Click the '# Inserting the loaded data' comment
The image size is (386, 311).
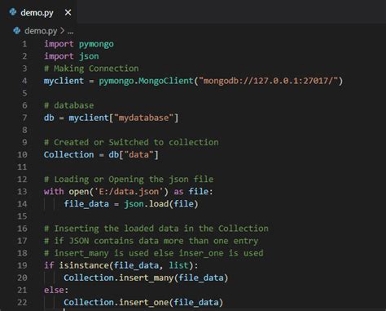tap(156, 229)
